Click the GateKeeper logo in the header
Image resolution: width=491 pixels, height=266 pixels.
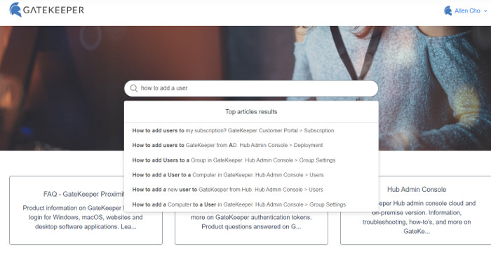(x=47, y=10)
